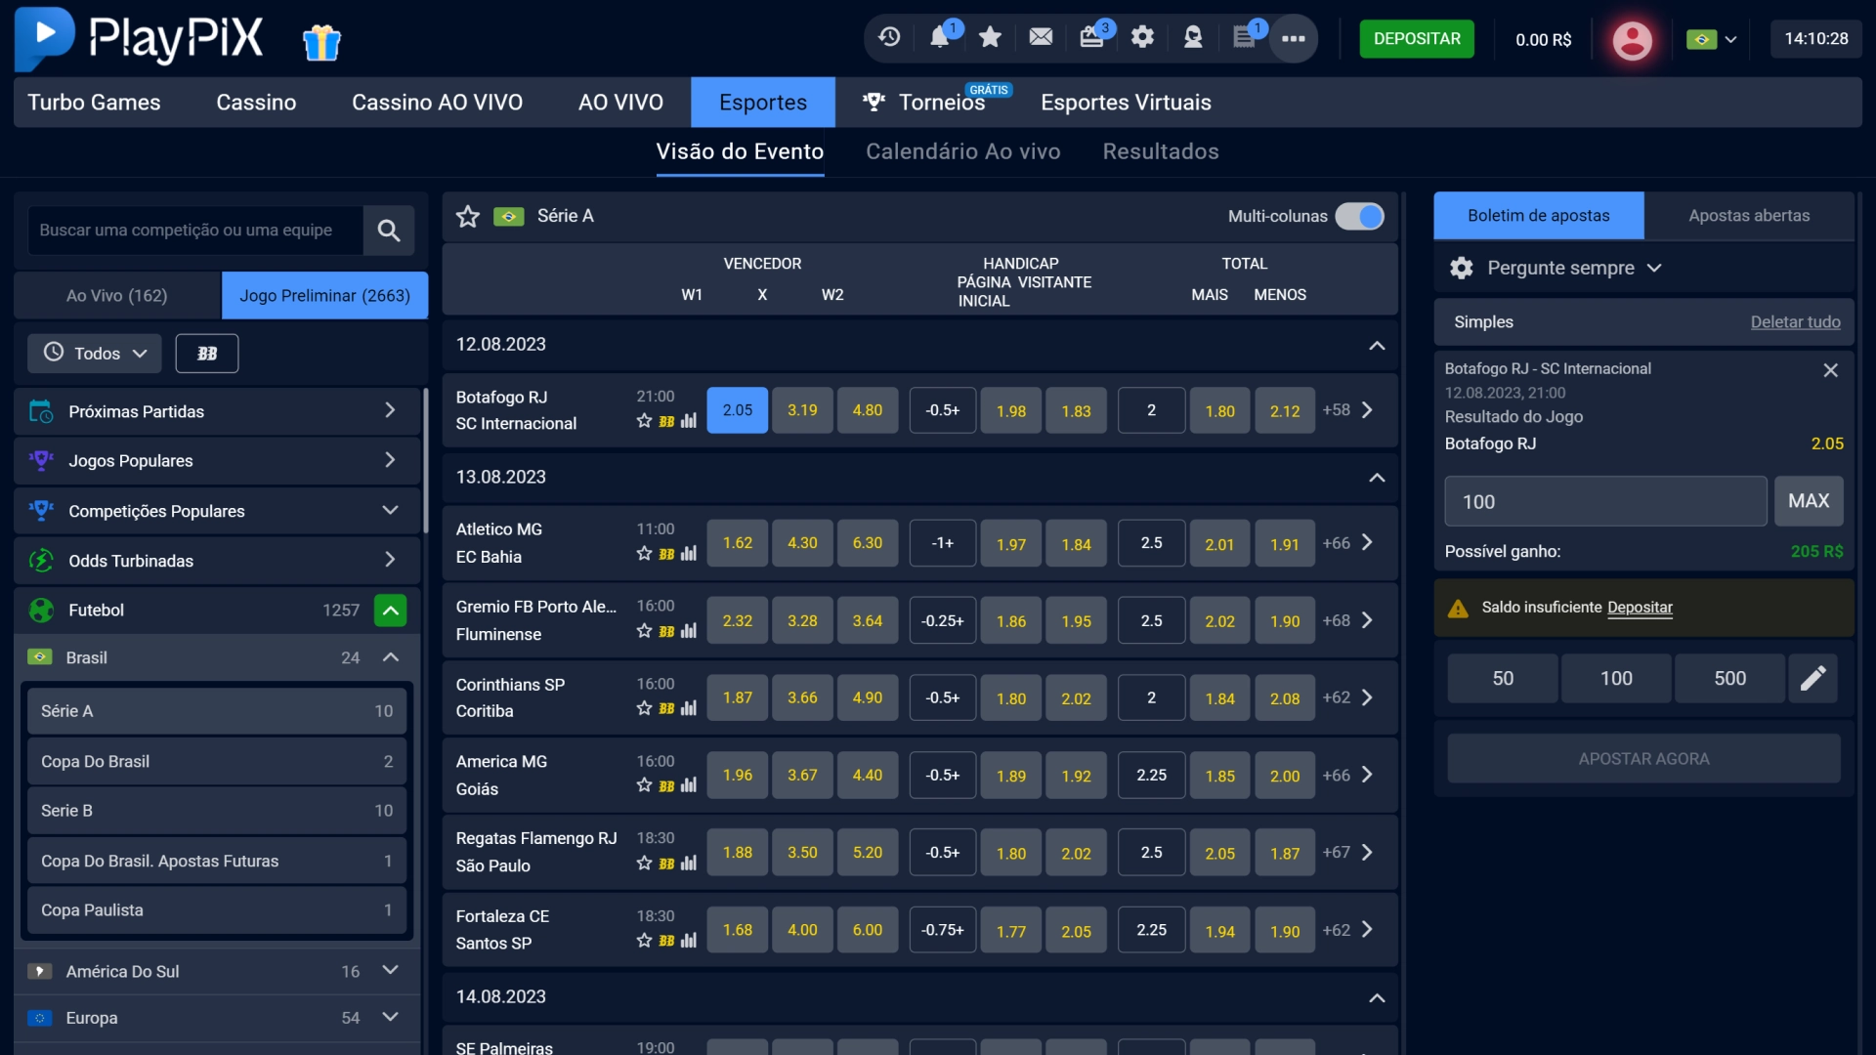Image resolution: width=1876 pixels, height=1055 pixels.
Task: Toggle the BB bet builder filter
Action: (x=207, y=354)
